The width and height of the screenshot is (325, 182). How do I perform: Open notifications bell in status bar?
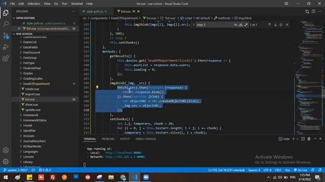[x=320, y=170]
